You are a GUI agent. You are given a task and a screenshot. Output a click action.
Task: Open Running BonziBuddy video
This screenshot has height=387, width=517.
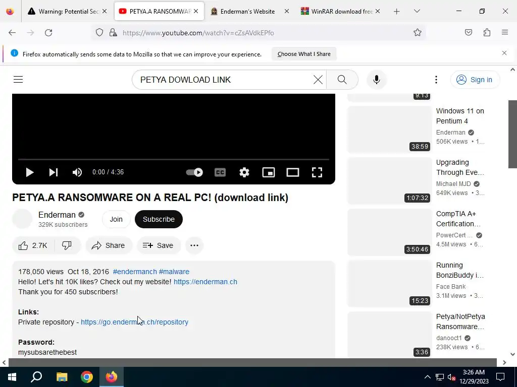click(459, 270)
